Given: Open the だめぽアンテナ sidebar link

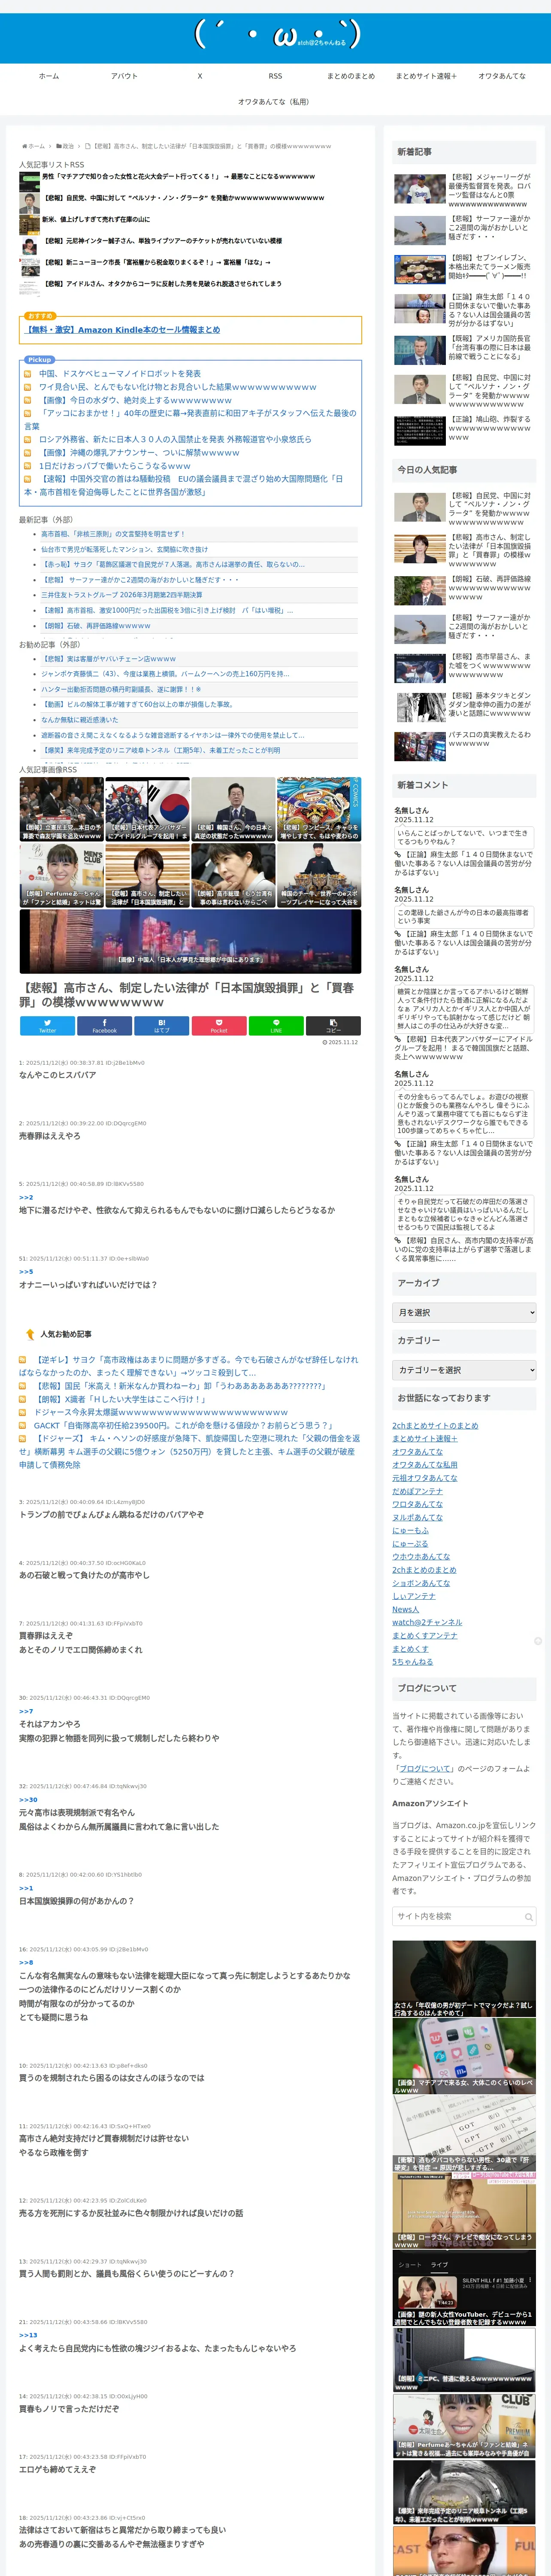Looking at the screenshot, I should click(x=417, y=1491).
